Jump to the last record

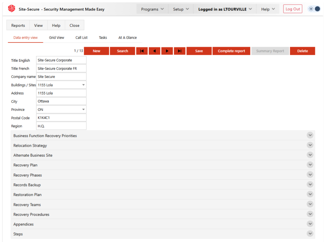pyautogui.click(x=180, y=51)
